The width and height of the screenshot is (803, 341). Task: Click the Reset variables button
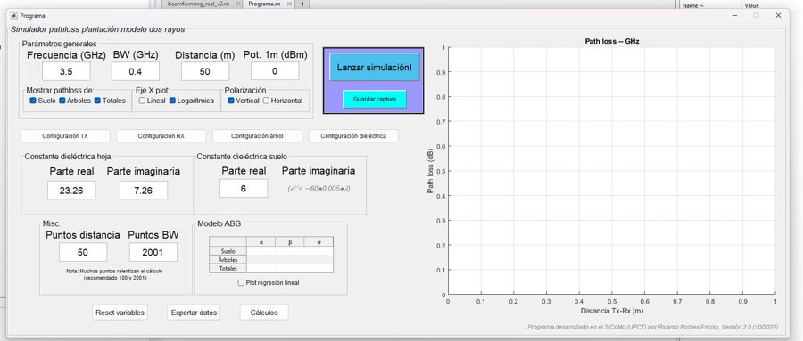(x=120, y=313)
